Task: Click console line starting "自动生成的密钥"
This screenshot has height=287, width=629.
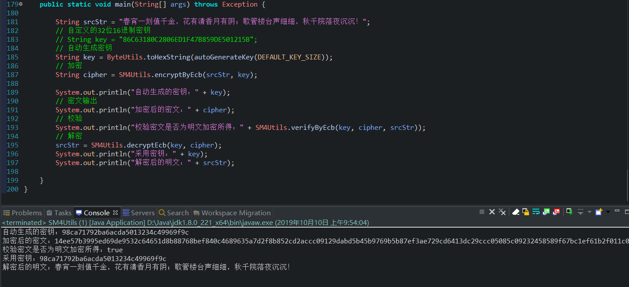Action: pyautogui.click(x=96, y=232)
